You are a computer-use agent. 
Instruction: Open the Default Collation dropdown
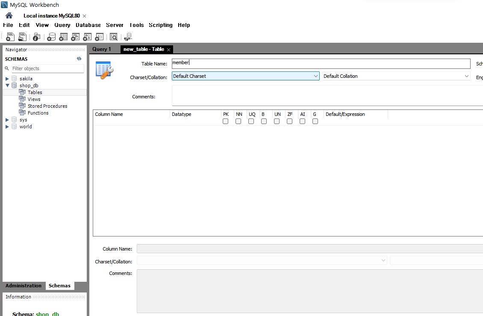pyautogui.click(x=396, y=76)
